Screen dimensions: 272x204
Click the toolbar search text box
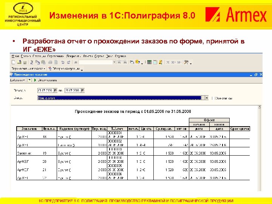click(96, 62)
